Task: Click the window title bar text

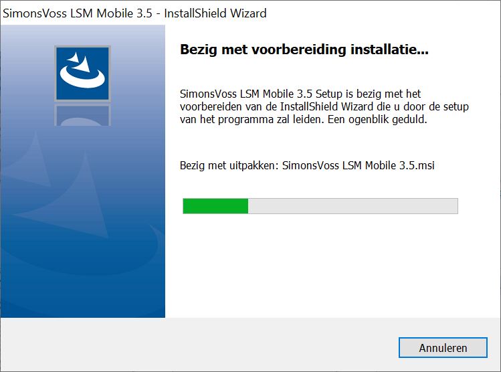Action: click(134, 13)
